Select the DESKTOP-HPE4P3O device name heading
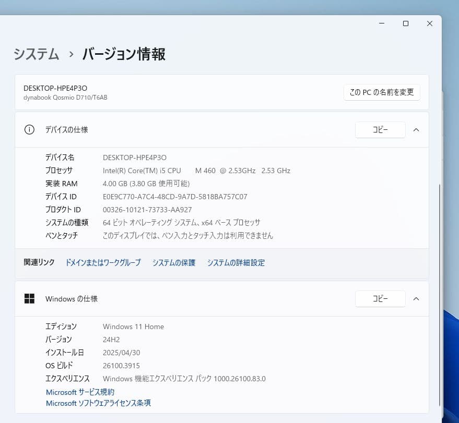 [55, 88]
